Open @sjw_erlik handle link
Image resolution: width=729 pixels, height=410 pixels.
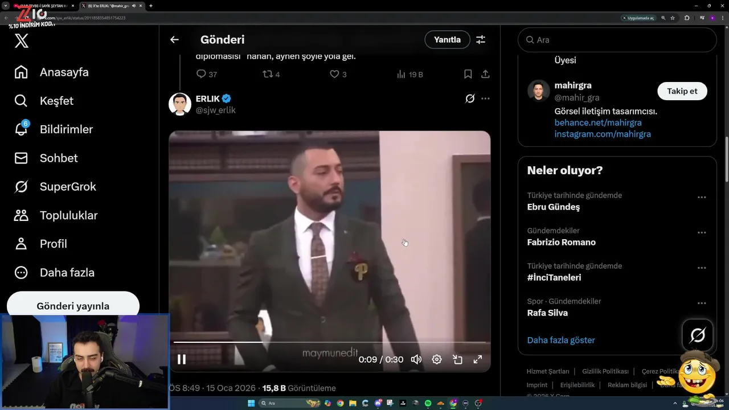pyautogui.click(x=215, y=110)
